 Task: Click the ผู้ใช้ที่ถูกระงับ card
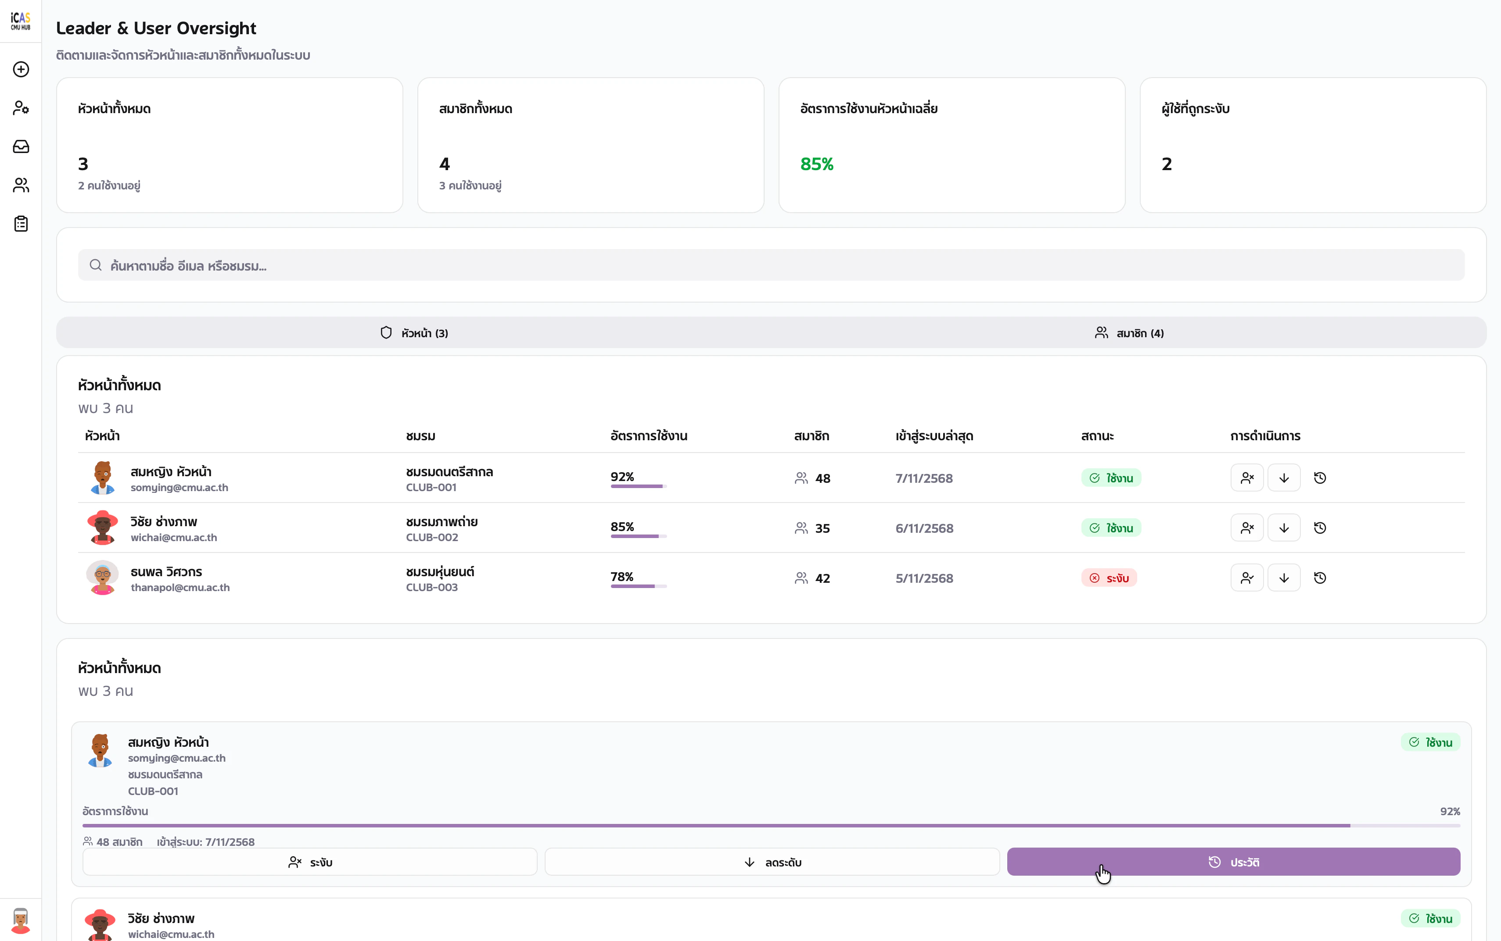tap(1313, 145)
